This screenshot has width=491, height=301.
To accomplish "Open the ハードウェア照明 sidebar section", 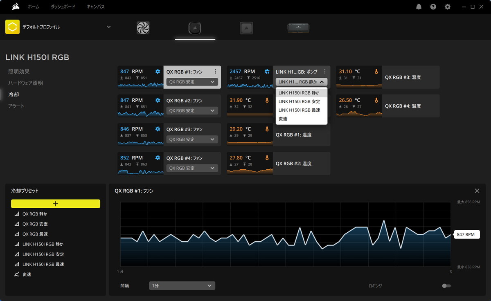I will [x=25, y=83].
